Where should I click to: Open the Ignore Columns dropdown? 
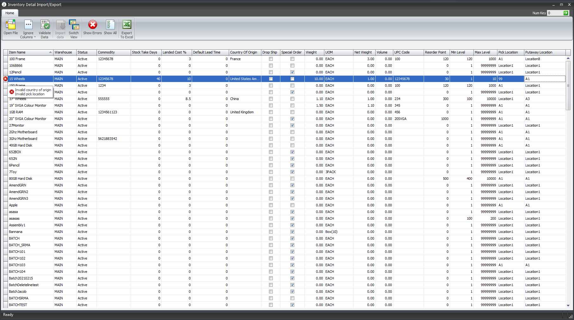[28, 29]
